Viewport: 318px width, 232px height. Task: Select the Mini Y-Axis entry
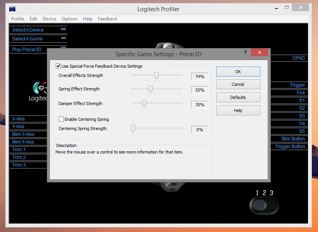(x=23, y=142)
